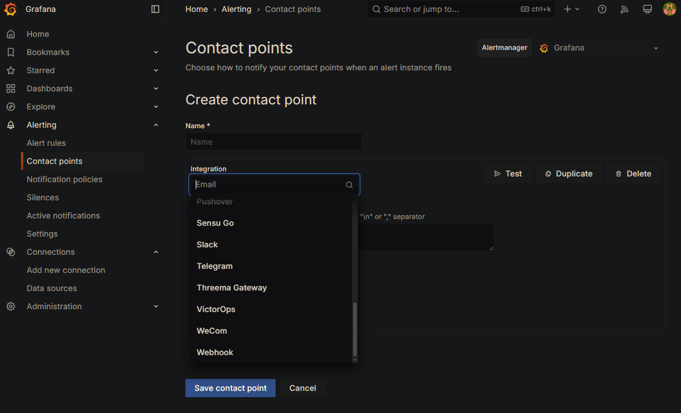The height and width of the screenshot is (413, 681).
Task: Click the Grafana logo icon
Action: pos(10,9)
